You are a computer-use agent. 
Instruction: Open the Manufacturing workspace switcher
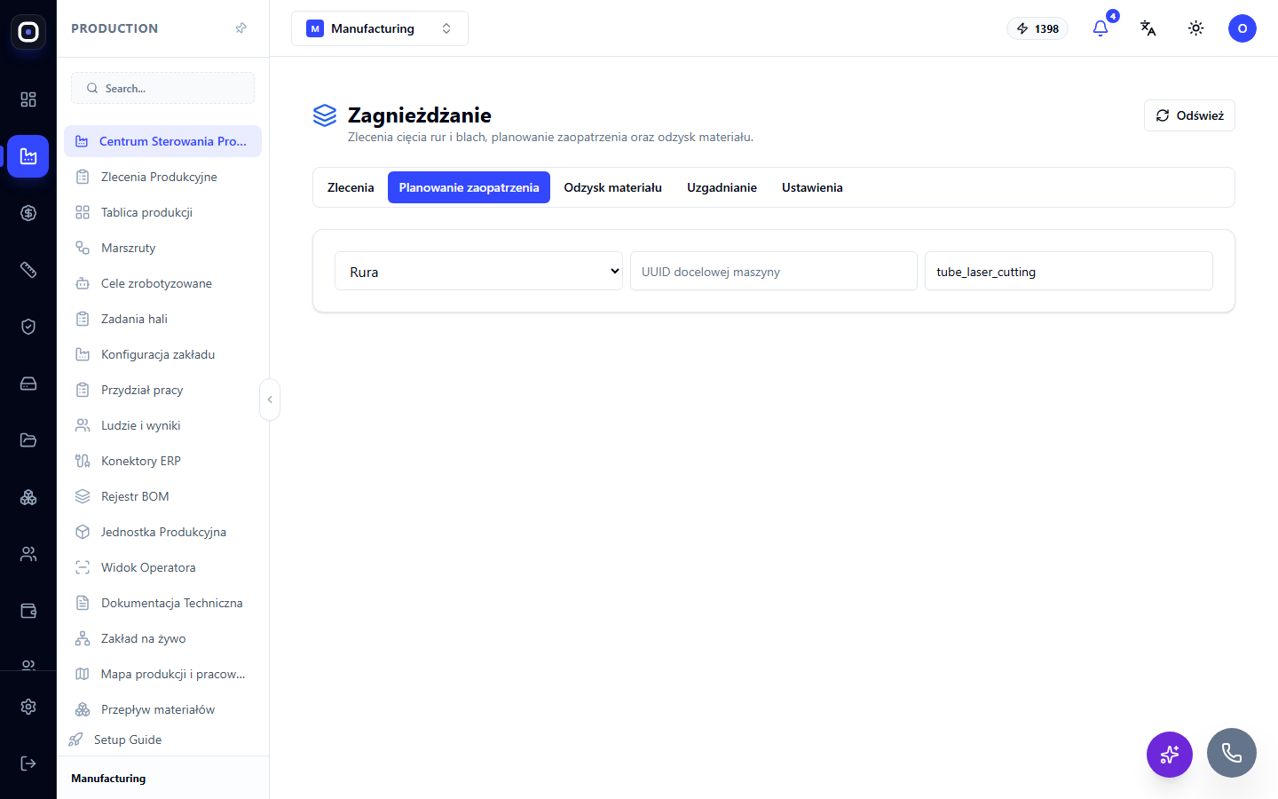pyautogui.click(x=380, y=28)
